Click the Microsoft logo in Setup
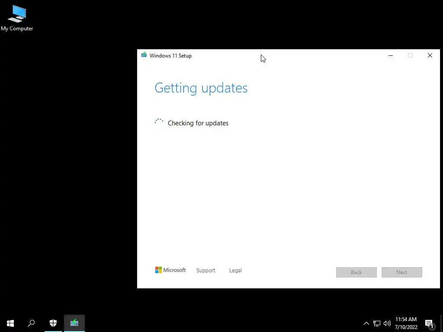 pos(170,270)
